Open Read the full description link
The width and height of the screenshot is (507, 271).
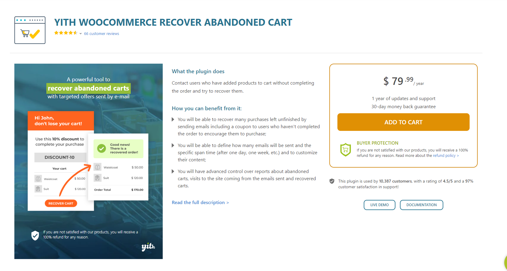[x=200, y=203]
